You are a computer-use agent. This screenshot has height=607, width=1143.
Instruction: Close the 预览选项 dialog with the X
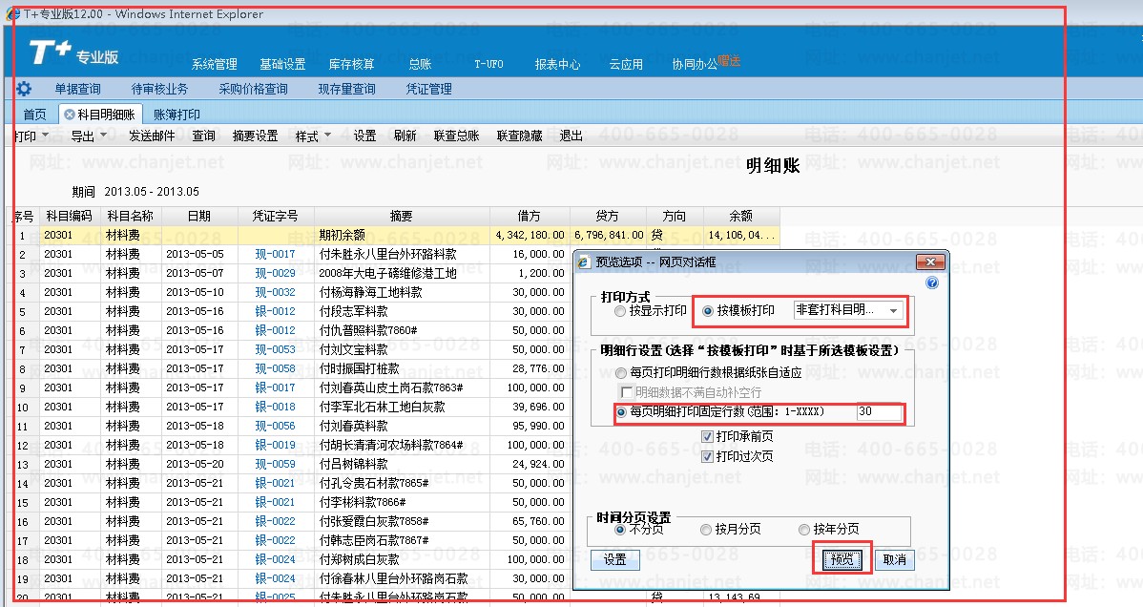(929, 262)
